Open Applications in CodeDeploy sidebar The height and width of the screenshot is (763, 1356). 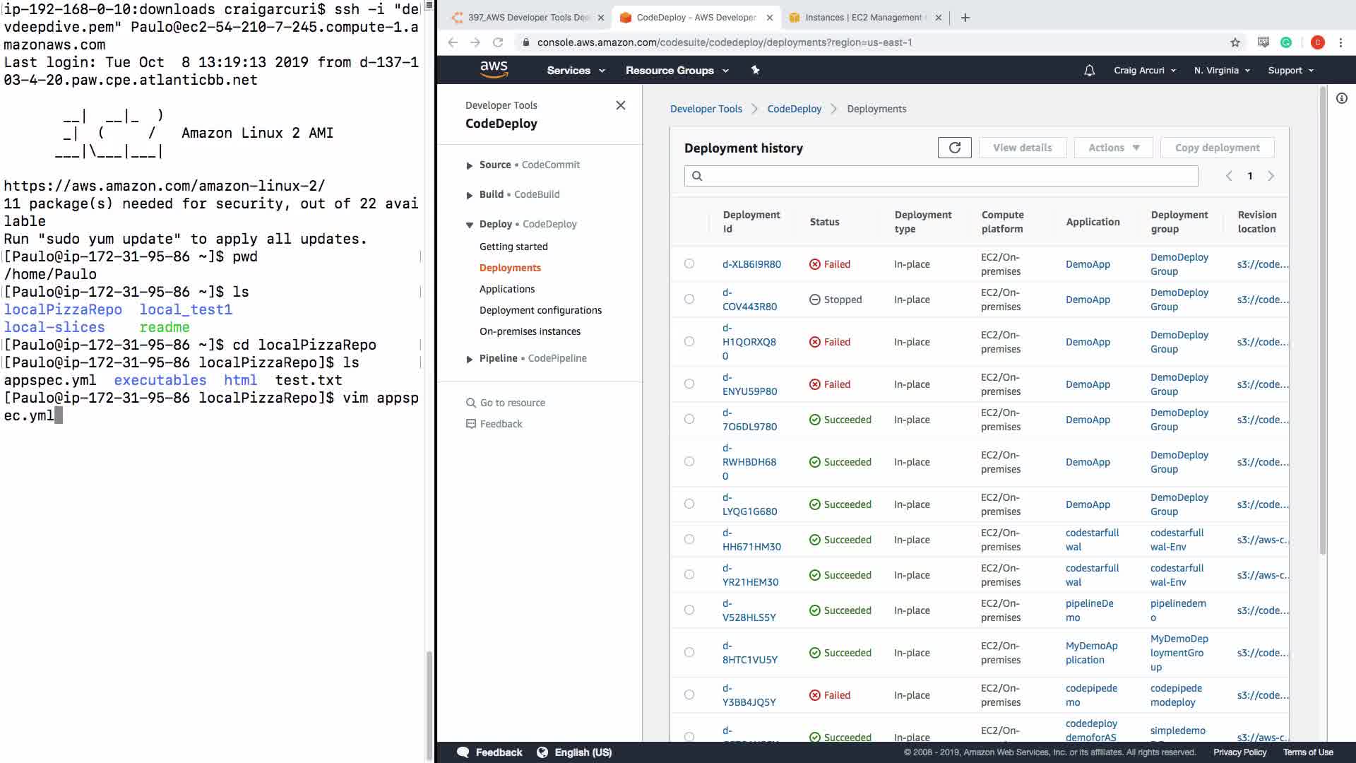[506, 289]
